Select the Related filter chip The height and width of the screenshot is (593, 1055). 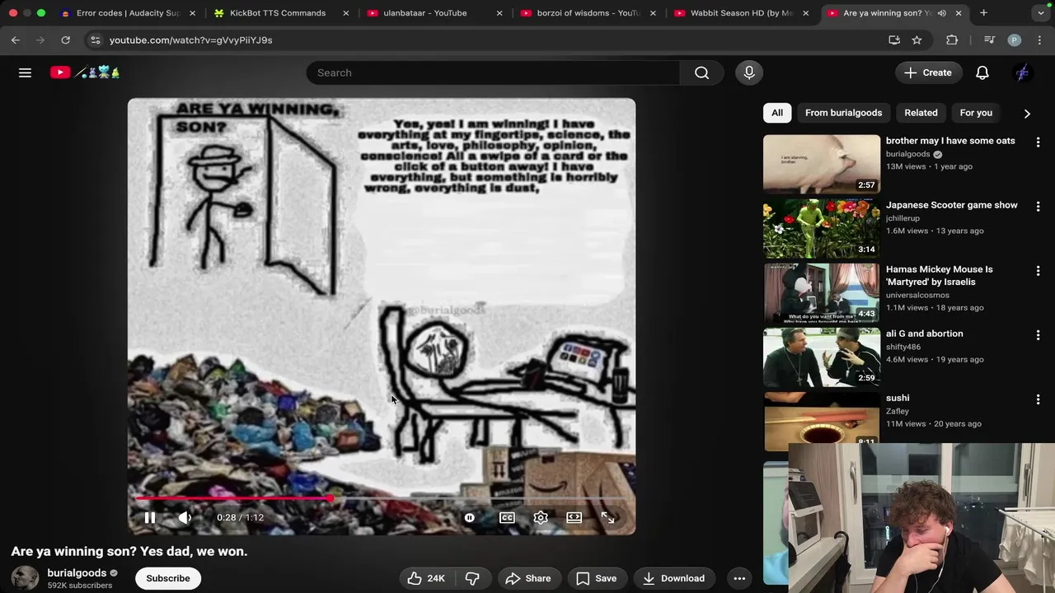pos(921,113)
